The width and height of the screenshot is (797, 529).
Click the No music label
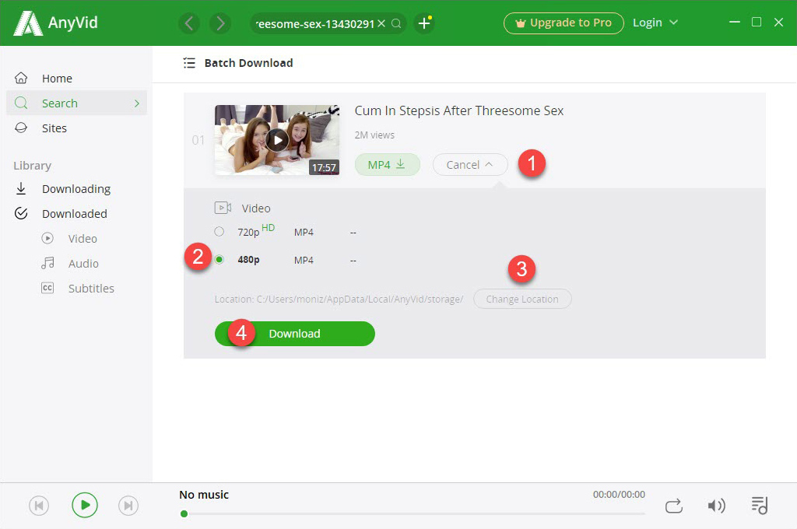(204, 495)
